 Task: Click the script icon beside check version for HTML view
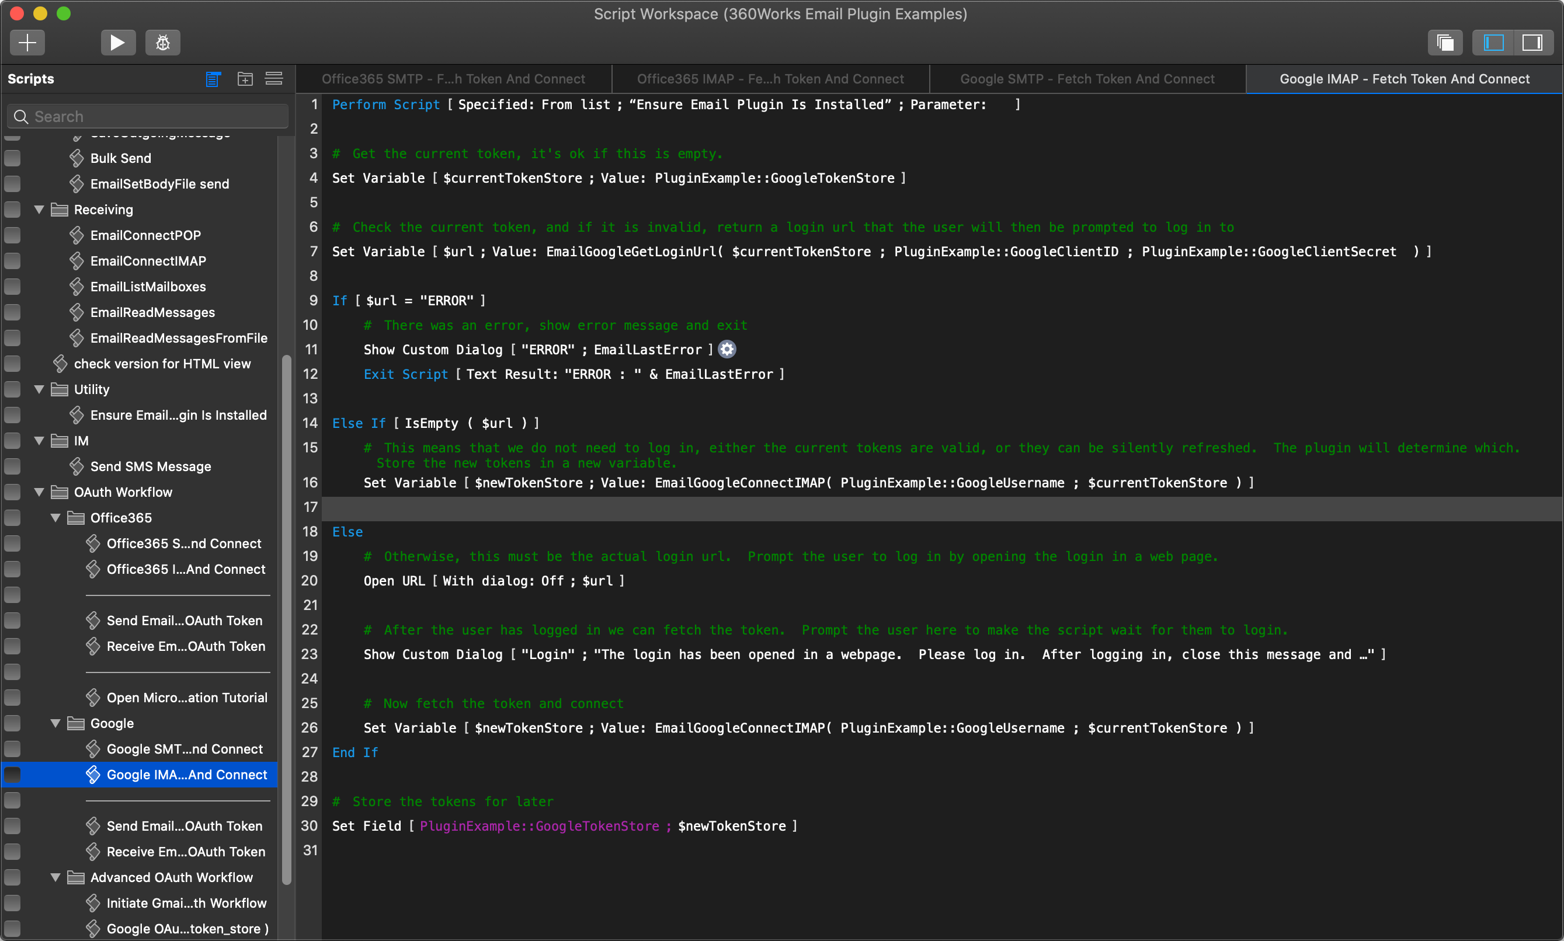(60, 363)
